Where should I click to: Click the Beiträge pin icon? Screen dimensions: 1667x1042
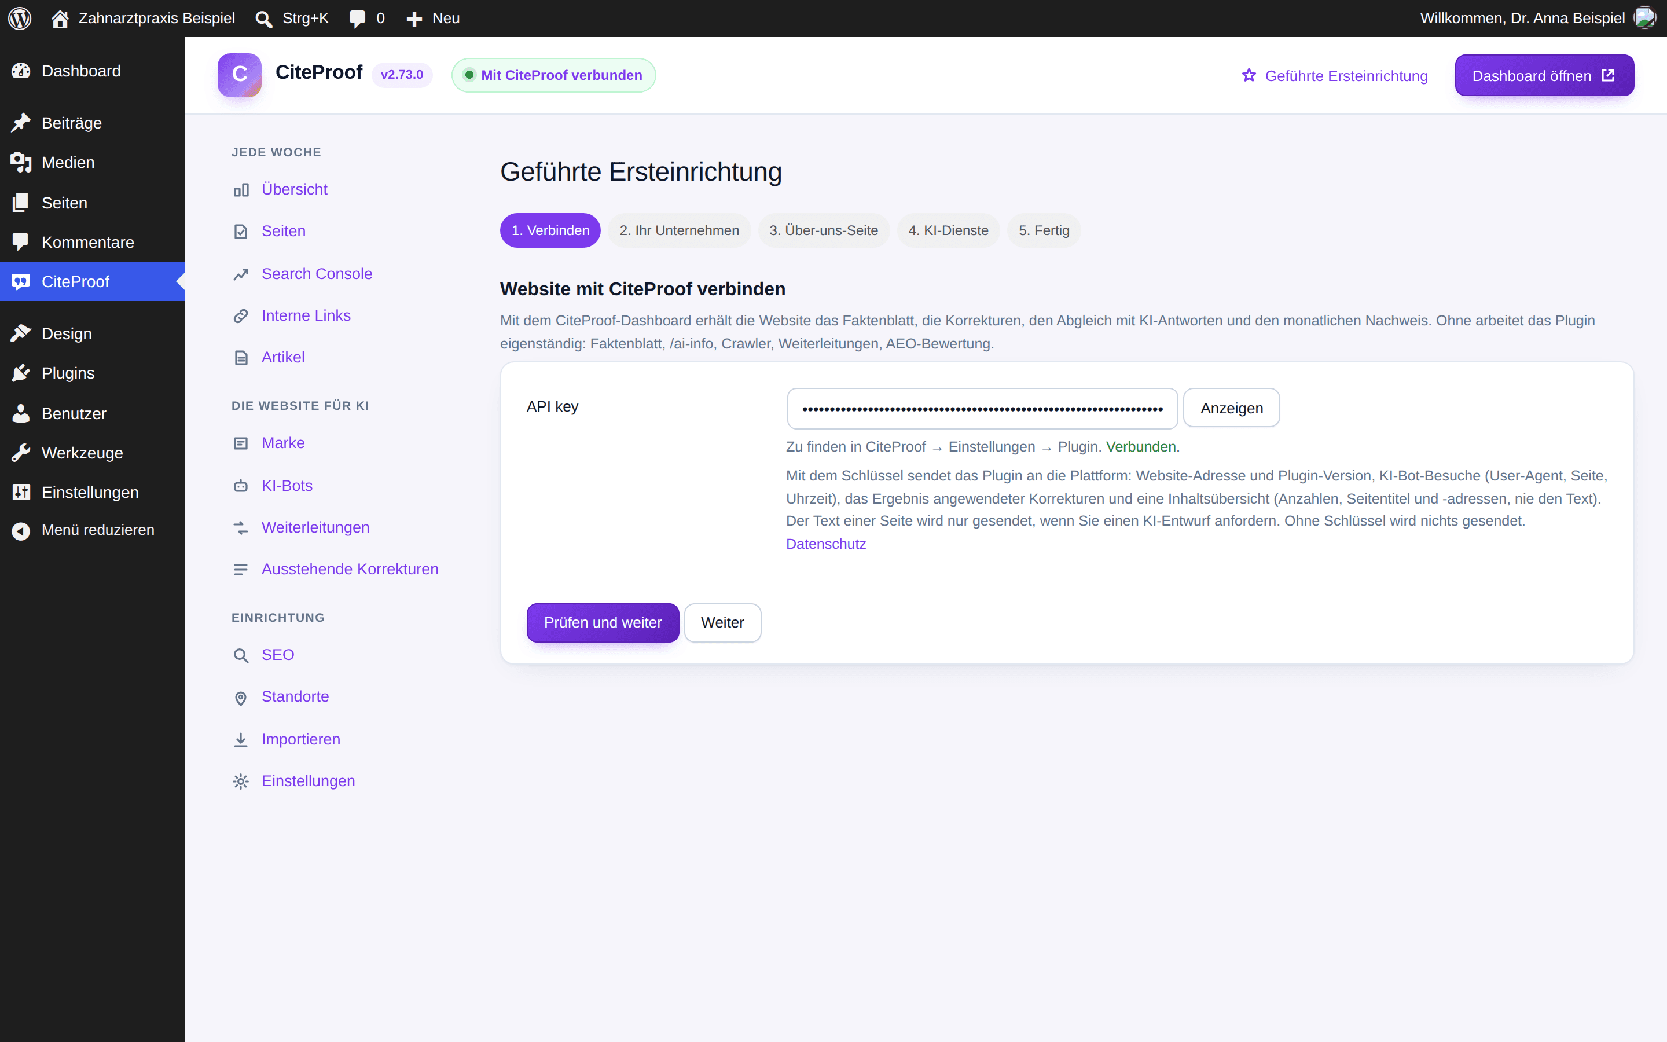(21, 123)
